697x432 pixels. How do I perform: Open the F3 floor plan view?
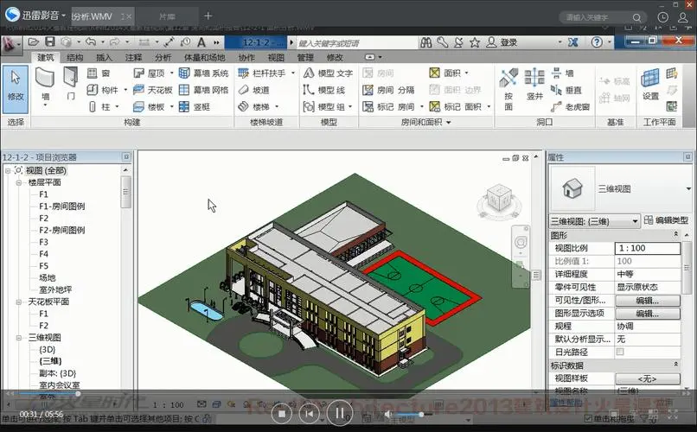pyautogui.click(x=43, y=243)
